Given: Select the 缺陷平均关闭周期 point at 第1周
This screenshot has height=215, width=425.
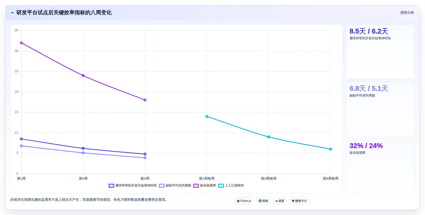Looking at the screenshot, I should pos(21,146).
